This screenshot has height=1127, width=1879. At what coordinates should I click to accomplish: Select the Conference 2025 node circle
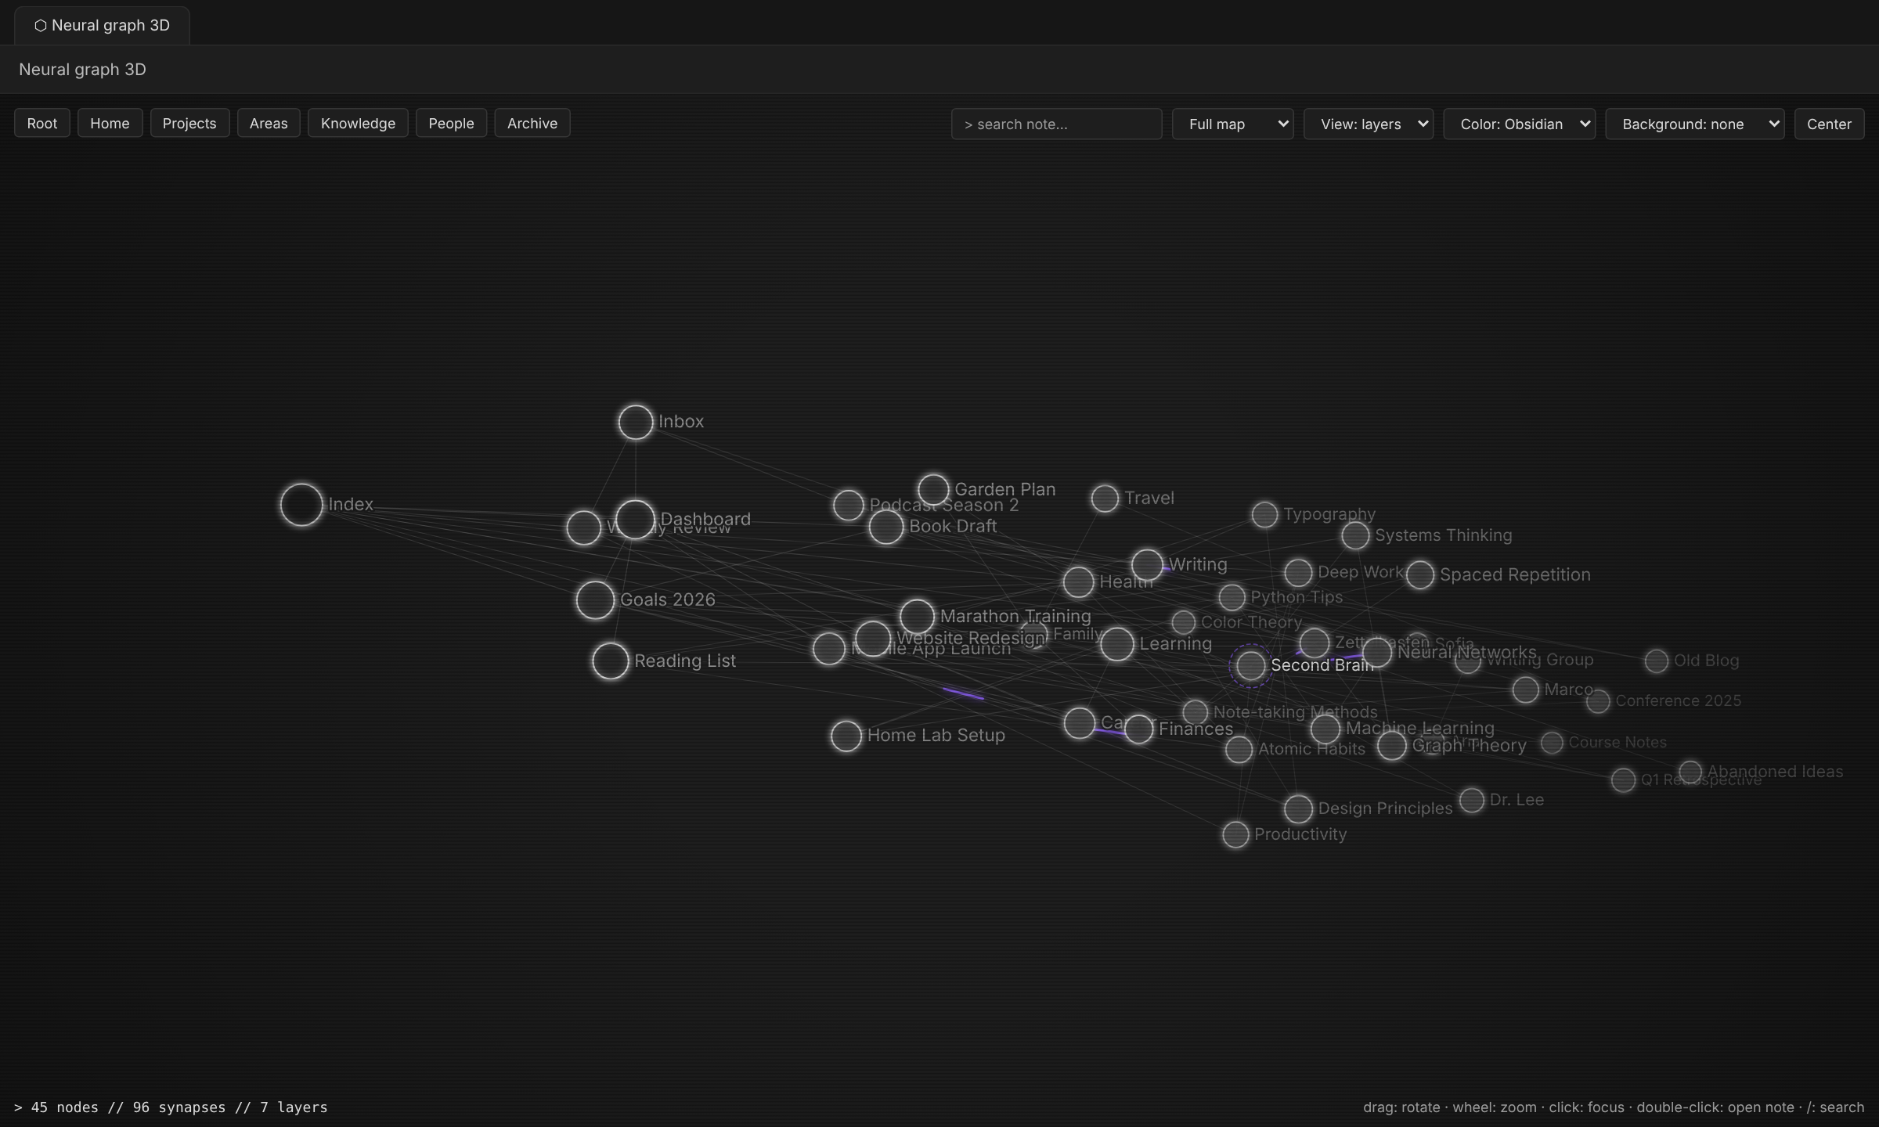click(1598, 701)
